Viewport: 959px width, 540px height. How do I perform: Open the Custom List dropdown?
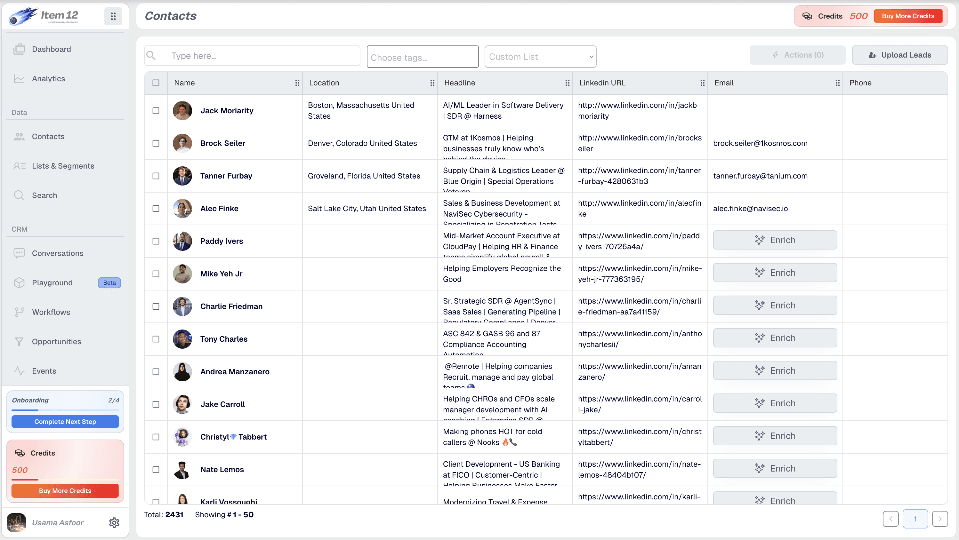pyautogui.click(x=540, y=57)
